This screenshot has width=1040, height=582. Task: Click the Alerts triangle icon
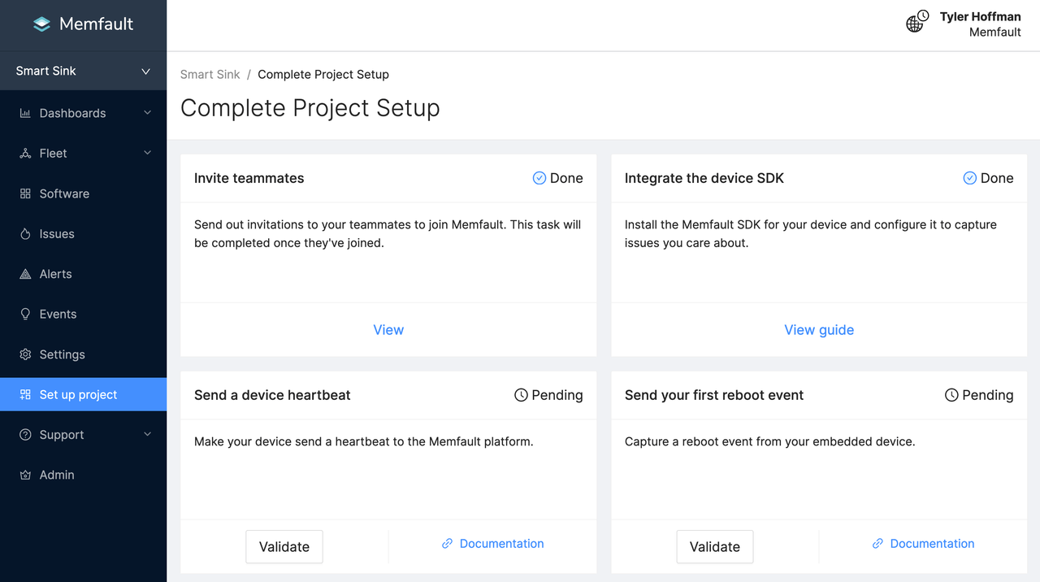click(25, 274)
